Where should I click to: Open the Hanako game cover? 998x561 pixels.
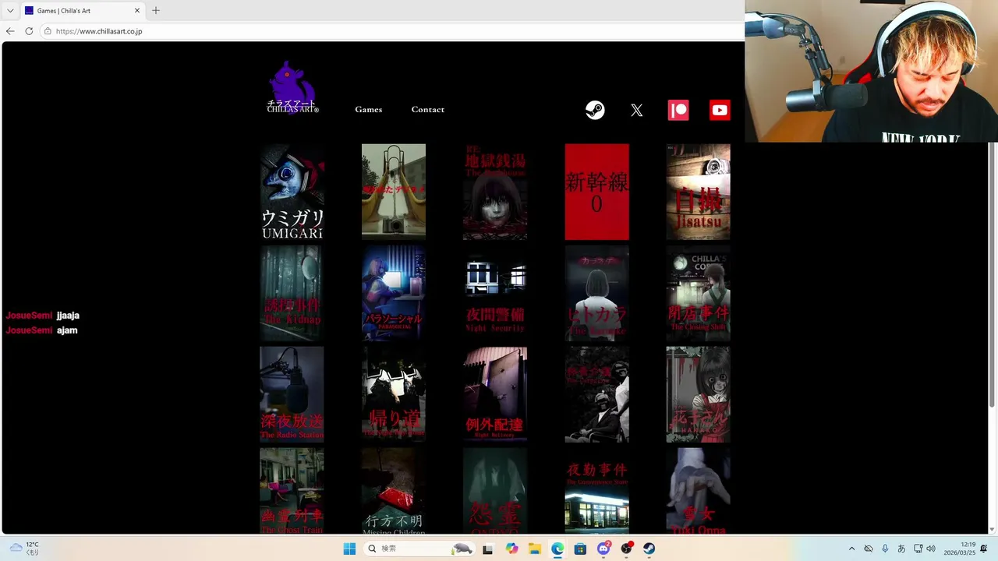pyautogui.click(x=699, y=395)
